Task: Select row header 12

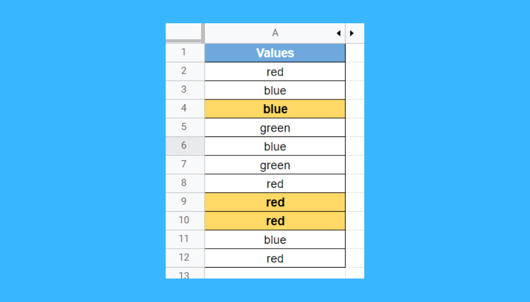Action: pyautogui.click(x=184, y=258)
